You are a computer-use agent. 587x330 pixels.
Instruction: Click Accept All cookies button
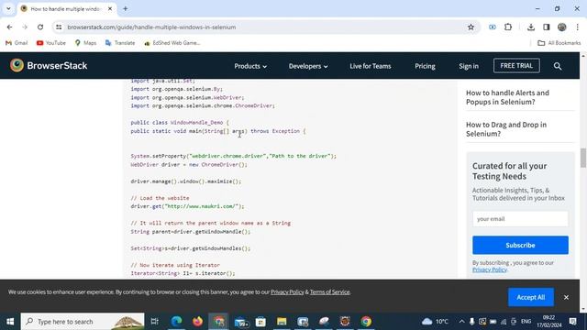click(x=531, y=297)
